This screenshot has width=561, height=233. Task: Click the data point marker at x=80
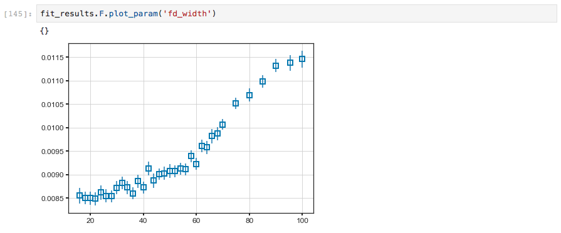coord(249,95)
